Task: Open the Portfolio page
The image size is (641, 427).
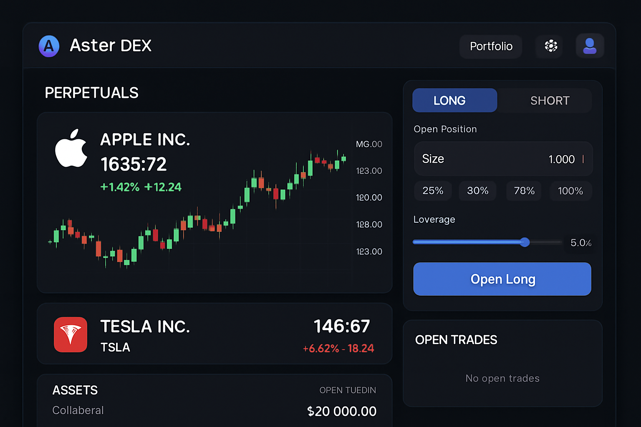Action: tap(491, 46)
